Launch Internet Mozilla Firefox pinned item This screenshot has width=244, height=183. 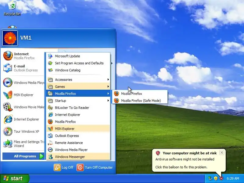23,56
